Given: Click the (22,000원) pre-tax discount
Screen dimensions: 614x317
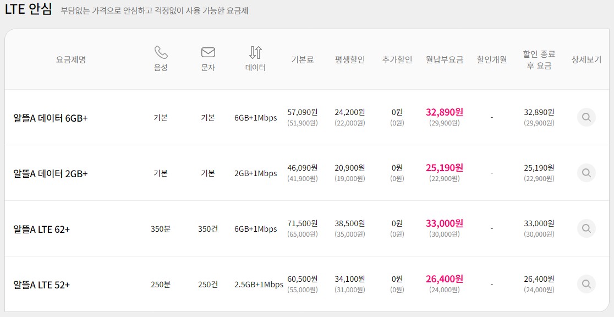Looking at the screenshot, I should coord(350,123).
